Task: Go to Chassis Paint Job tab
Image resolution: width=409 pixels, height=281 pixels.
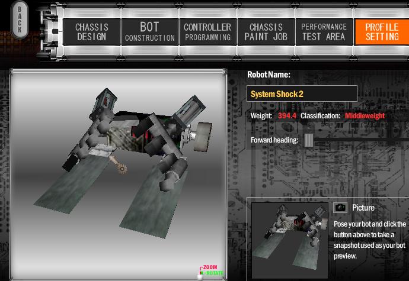Action: [x=266, y=32]
